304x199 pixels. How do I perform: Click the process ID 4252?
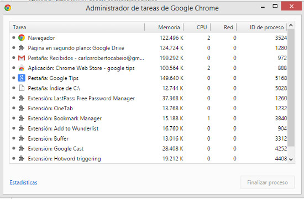[281, 148]
